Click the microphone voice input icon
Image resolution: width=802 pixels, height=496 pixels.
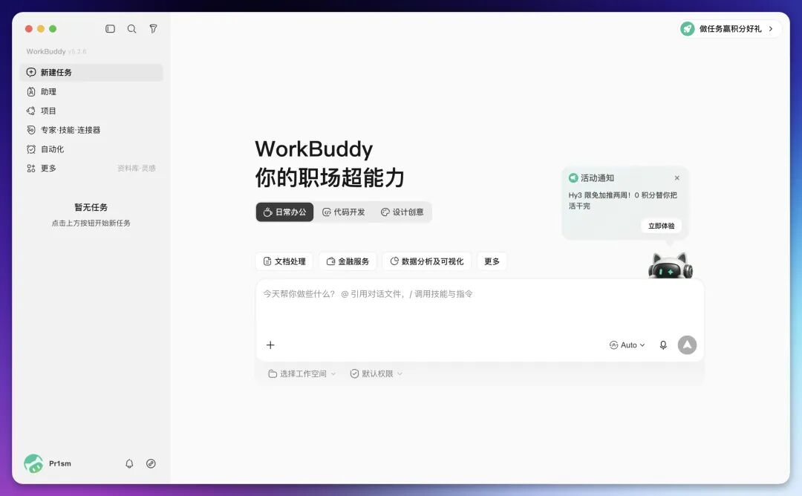point(663,345)
